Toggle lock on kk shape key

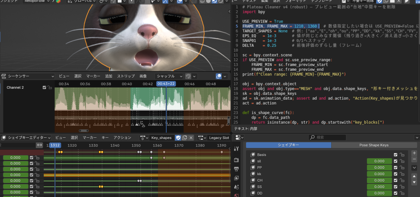(402, 174)
